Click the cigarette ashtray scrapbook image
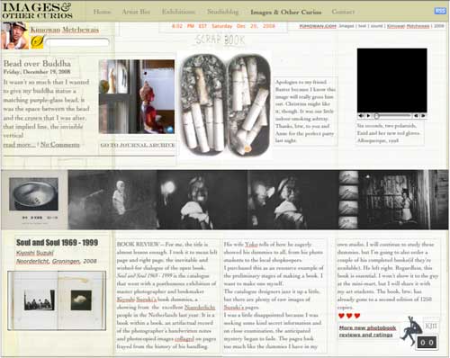 pos(225,104)
